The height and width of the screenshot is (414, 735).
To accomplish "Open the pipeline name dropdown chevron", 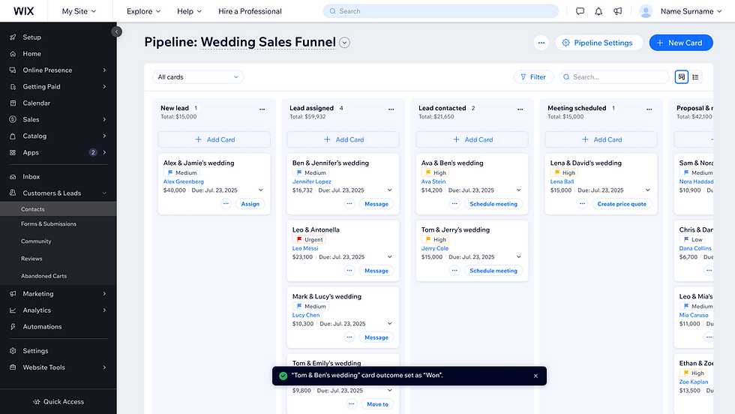I will (344, 43).
